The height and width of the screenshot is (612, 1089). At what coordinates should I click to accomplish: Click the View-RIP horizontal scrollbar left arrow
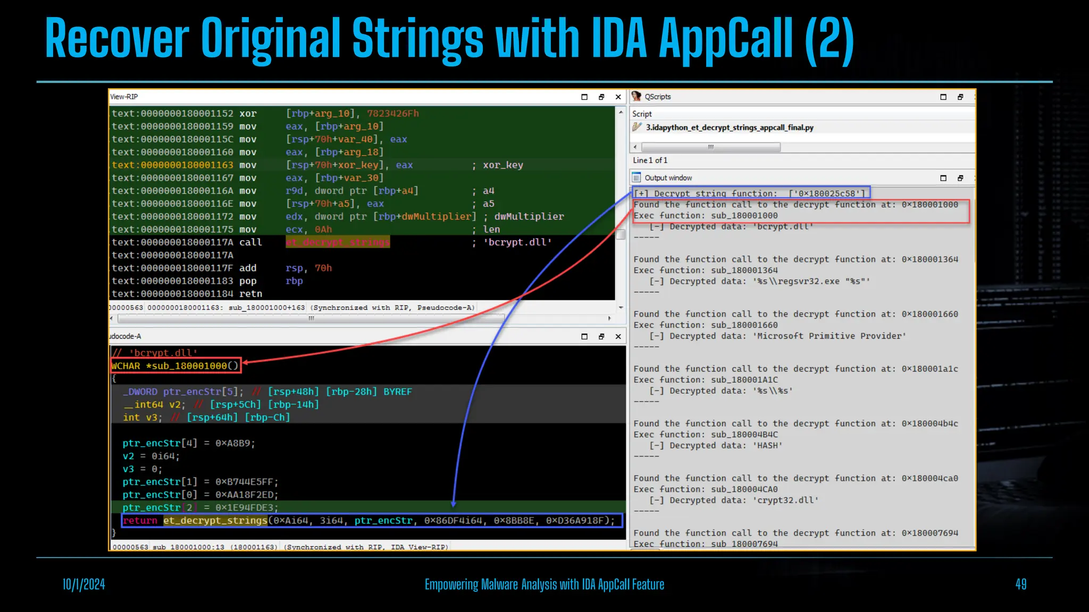point(111,318)
